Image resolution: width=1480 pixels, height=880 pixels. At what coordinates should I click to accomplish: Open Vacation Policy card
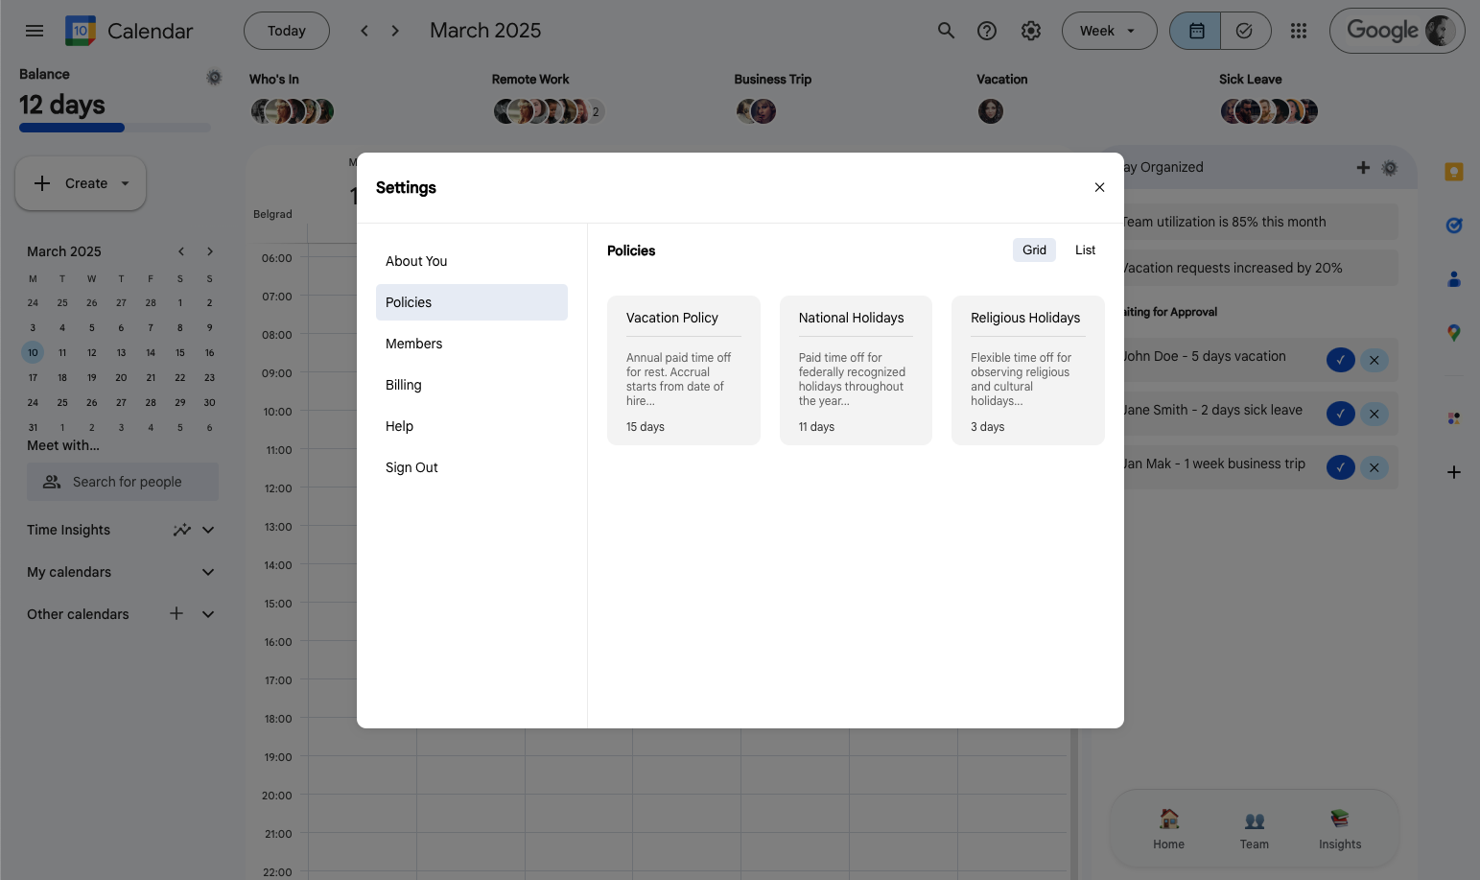point(684,370)
